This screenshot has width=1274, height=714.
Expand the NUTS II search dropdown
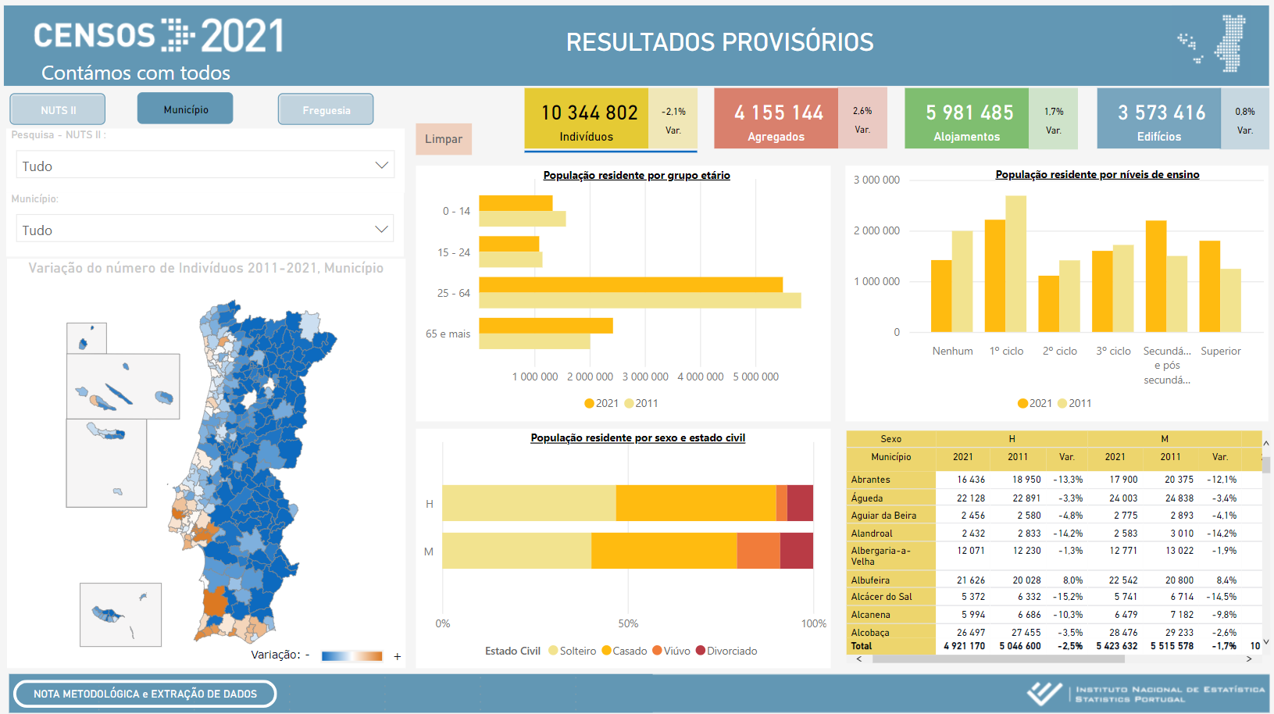205,166
